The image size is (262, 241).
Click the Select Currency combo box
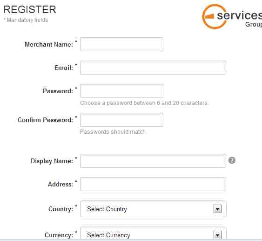[x=153, y=233]
